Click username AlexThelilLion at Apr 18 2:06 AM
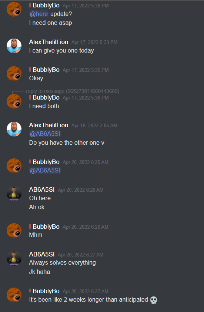The width and height of the screenshot is (204, 312). point(49,125)
